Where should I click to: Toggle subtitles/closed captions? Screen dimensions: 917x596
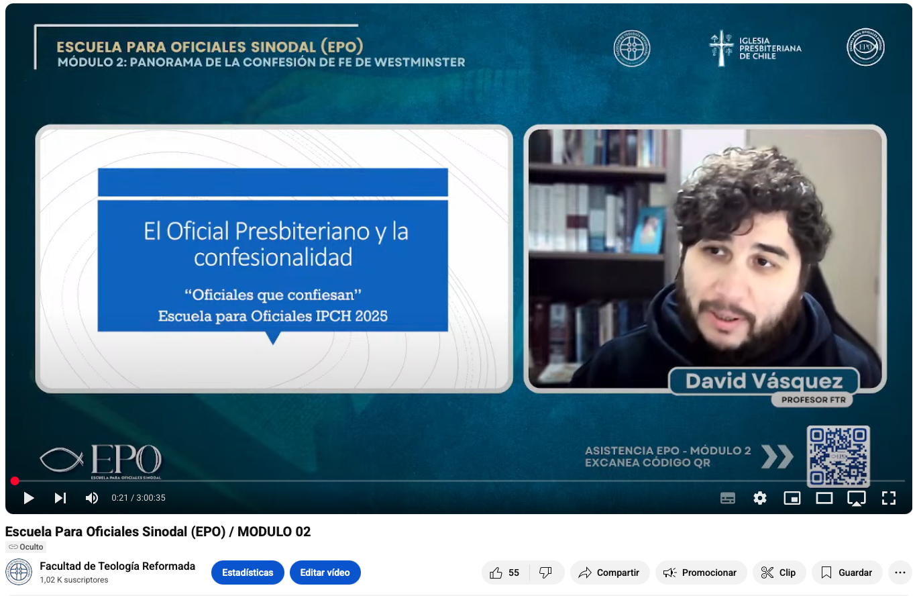click(x=727, y=498)
